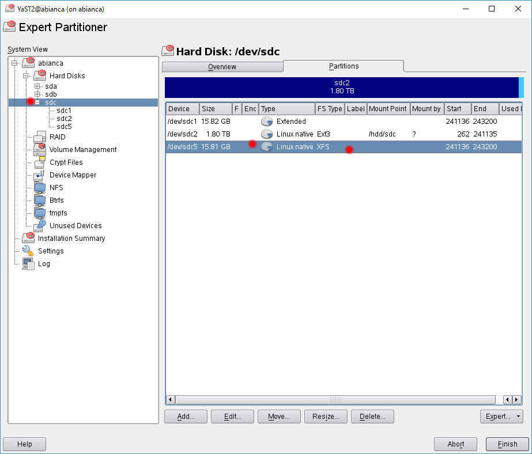The height and width of the screenshot is (454, 532).
Task: Click the abianca host icon in tree
Action: point(28,63)
